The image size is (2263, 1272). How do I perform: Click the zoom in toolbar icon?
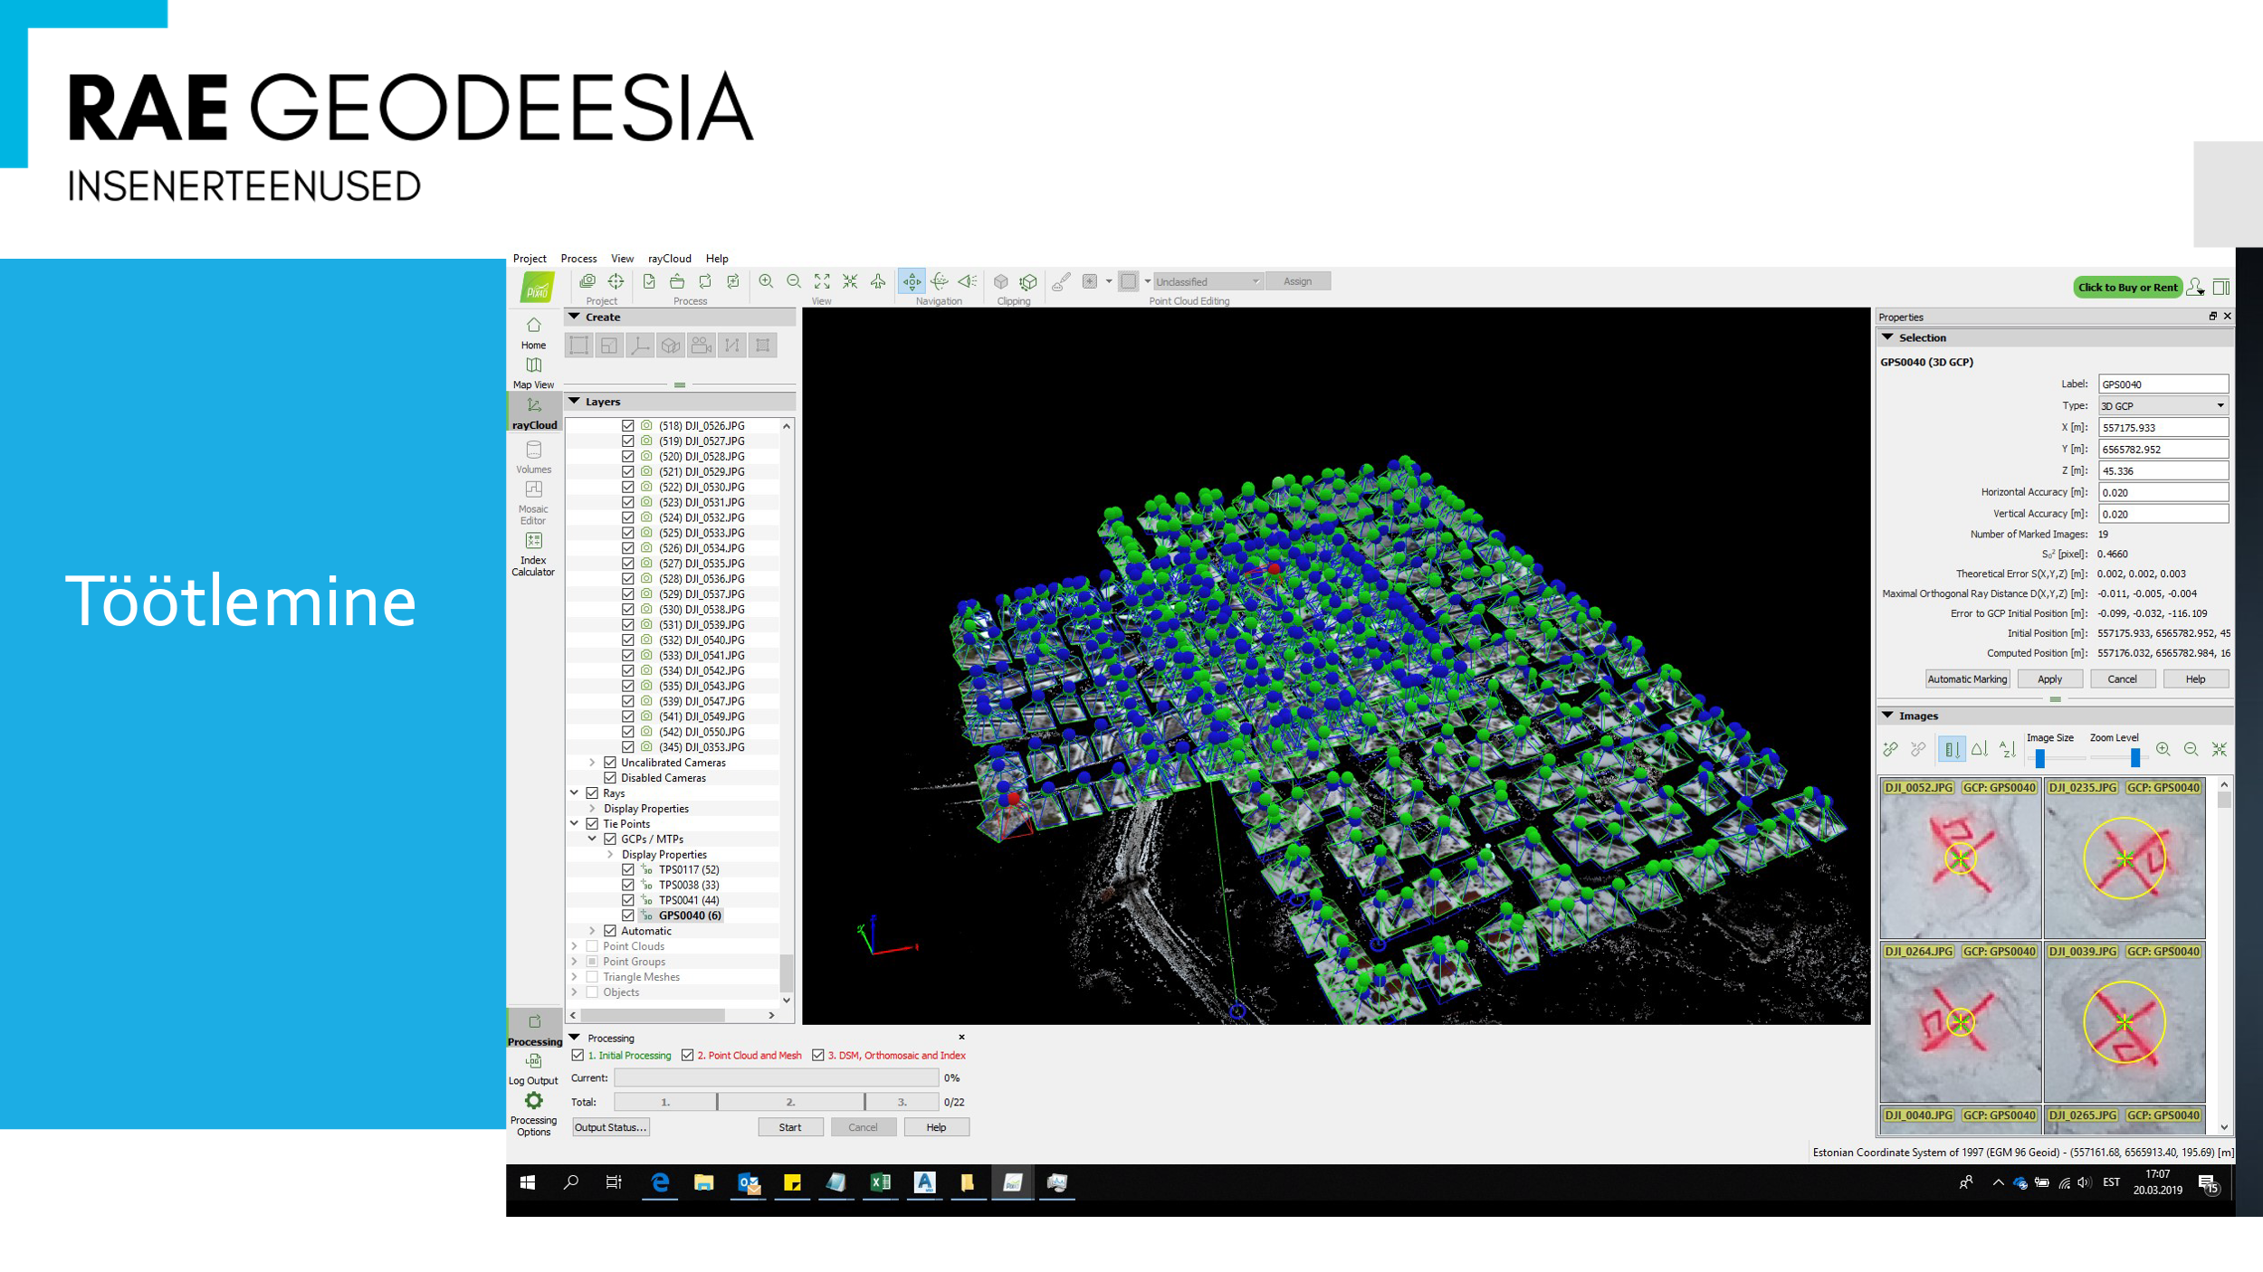pos(766,281)
